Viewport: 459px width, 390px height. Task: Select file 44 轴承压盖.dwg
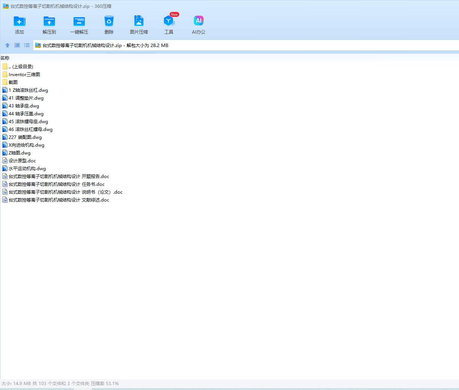(x=23, y=113)
